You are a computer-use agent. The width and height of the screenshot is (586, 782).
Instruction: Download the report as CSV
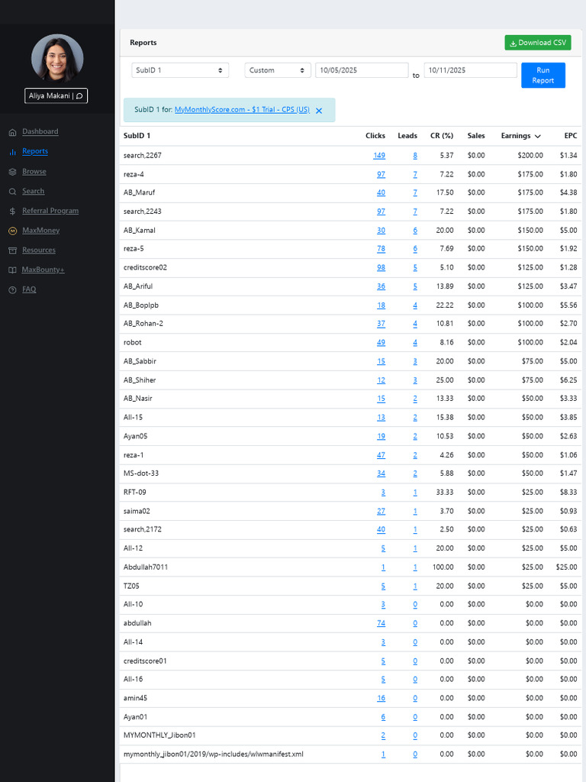538,43
